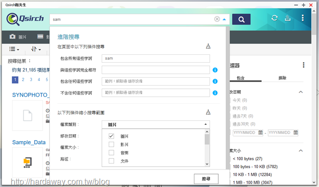Go to results page 5

point(47,80)
